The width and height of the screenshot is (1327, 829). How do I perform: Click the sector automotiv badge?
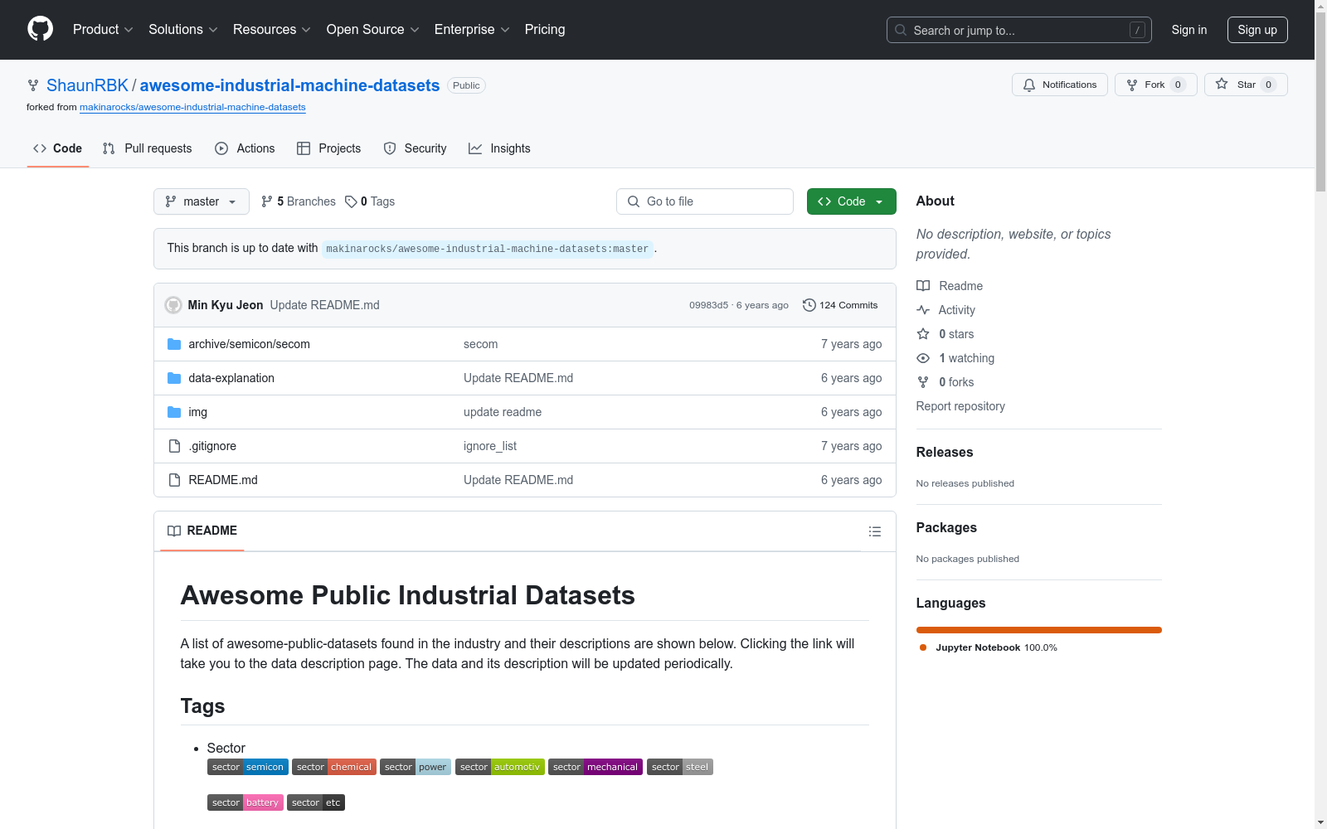click(500, 767)
